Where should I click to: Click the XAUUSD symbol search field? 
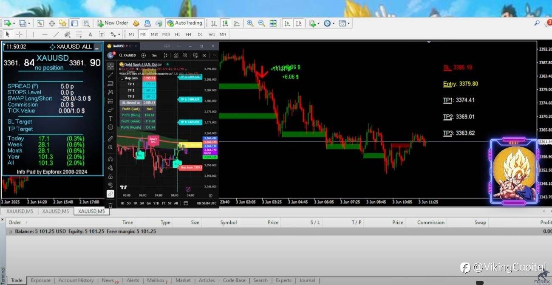coord(127,55)
